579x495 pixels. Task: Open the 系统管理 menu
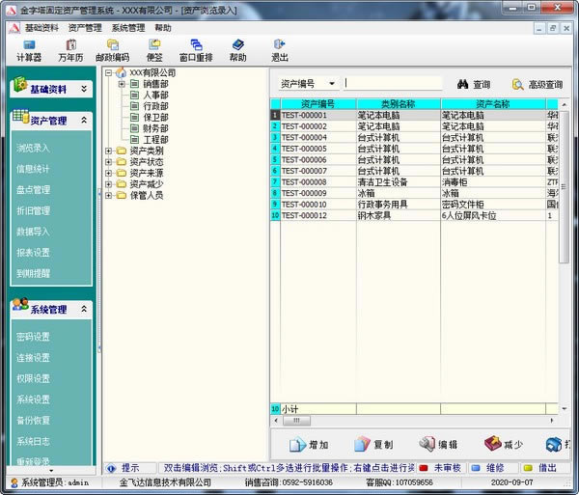pos(128,28)
